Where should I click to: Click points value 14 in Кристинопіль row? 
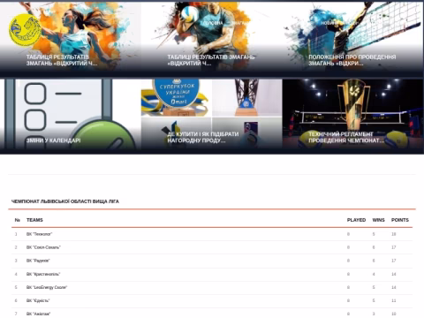[x=394, y=274]
